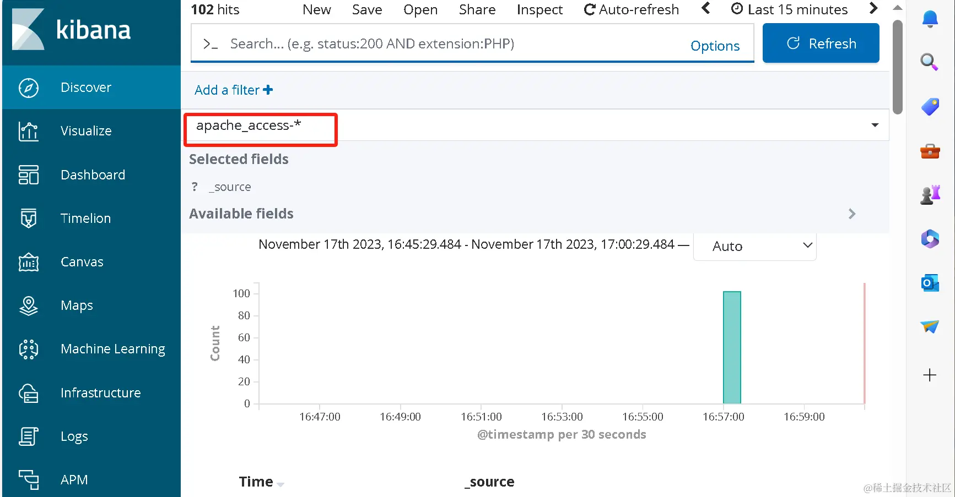Click the Options link in search bar
The height and width of the screenshot is (497, 955).
(715, 46)
